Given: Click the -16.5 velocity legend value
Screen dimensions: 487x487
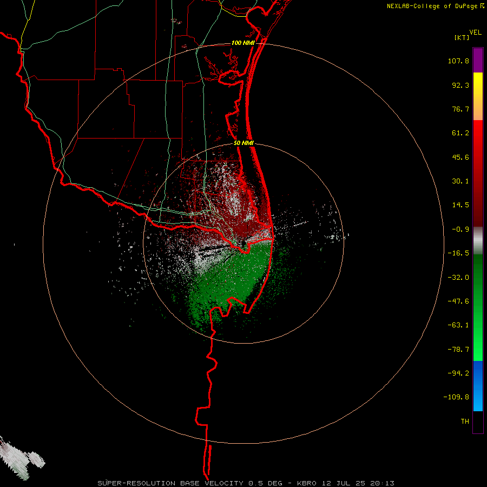Looking at the screenshot, I should tap(458, 253).
